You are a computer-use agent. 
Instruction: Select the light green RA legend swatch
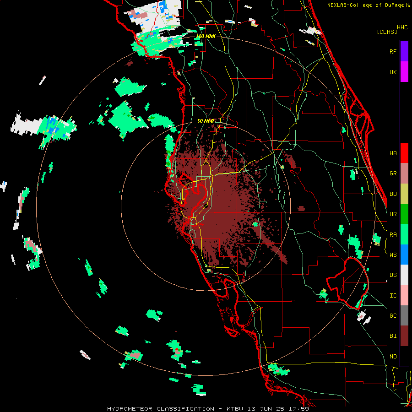(404, 234)
